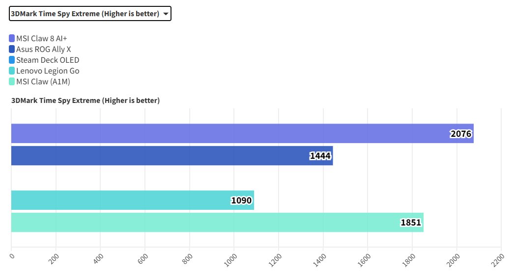Click the 1444 value label
This screenshot has height=276, width=512.
click(x=320, y=156)
